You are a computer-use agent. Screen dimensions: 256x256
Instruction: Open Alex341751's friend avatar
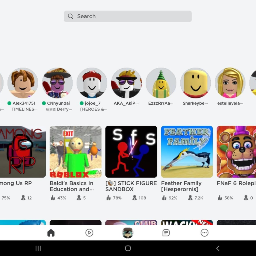pyautogui.click(x=23, y=83)
